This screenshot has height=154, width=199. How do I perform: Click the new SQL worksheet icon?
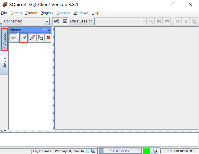pyautogui.click(x=178, y=21)
